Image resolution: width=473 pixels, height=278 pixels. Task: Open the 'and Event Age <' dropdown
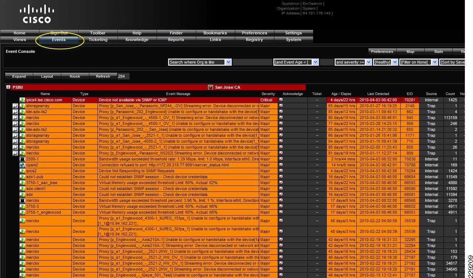[x=296, y=62]
